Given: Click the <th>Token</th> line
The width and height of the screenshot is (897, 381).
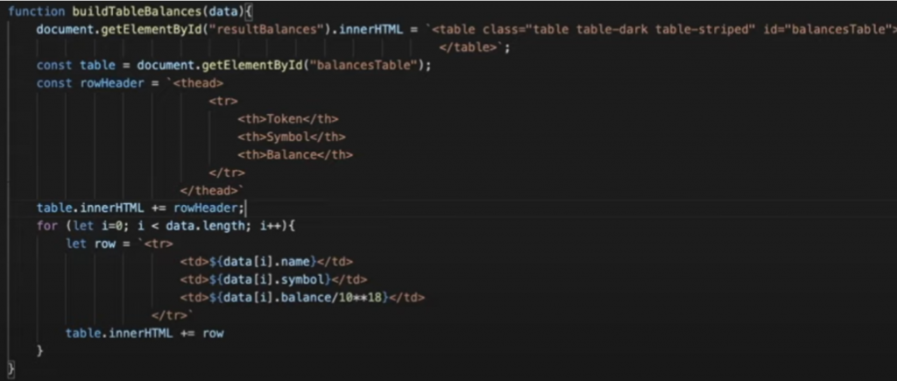Looking at the screenshot, I should coord(287,119).
